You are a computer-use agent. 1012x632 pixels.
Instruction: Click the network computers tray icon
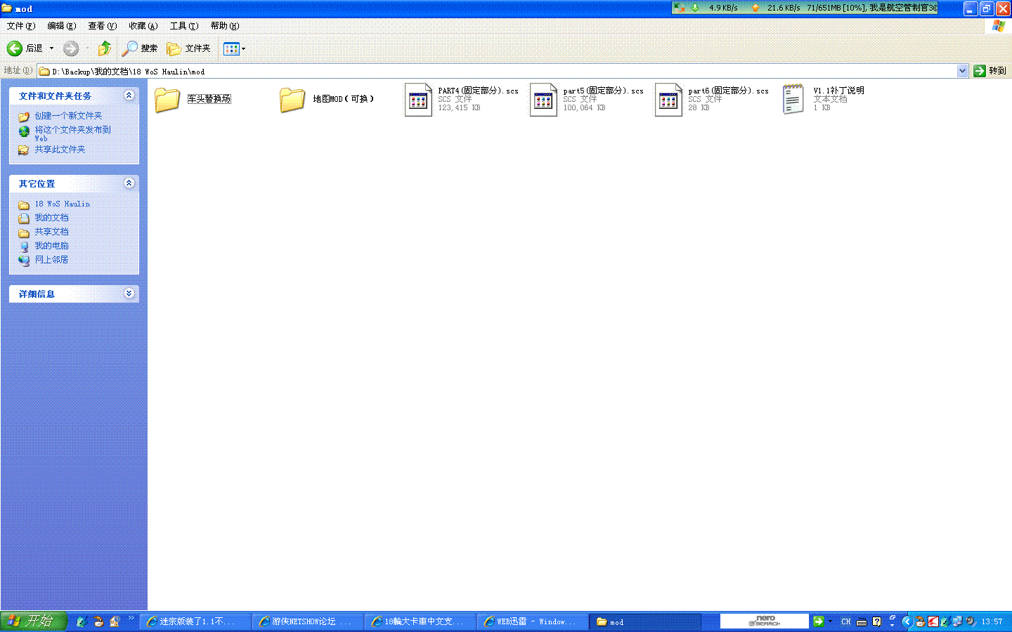click(x=957, y=621)
